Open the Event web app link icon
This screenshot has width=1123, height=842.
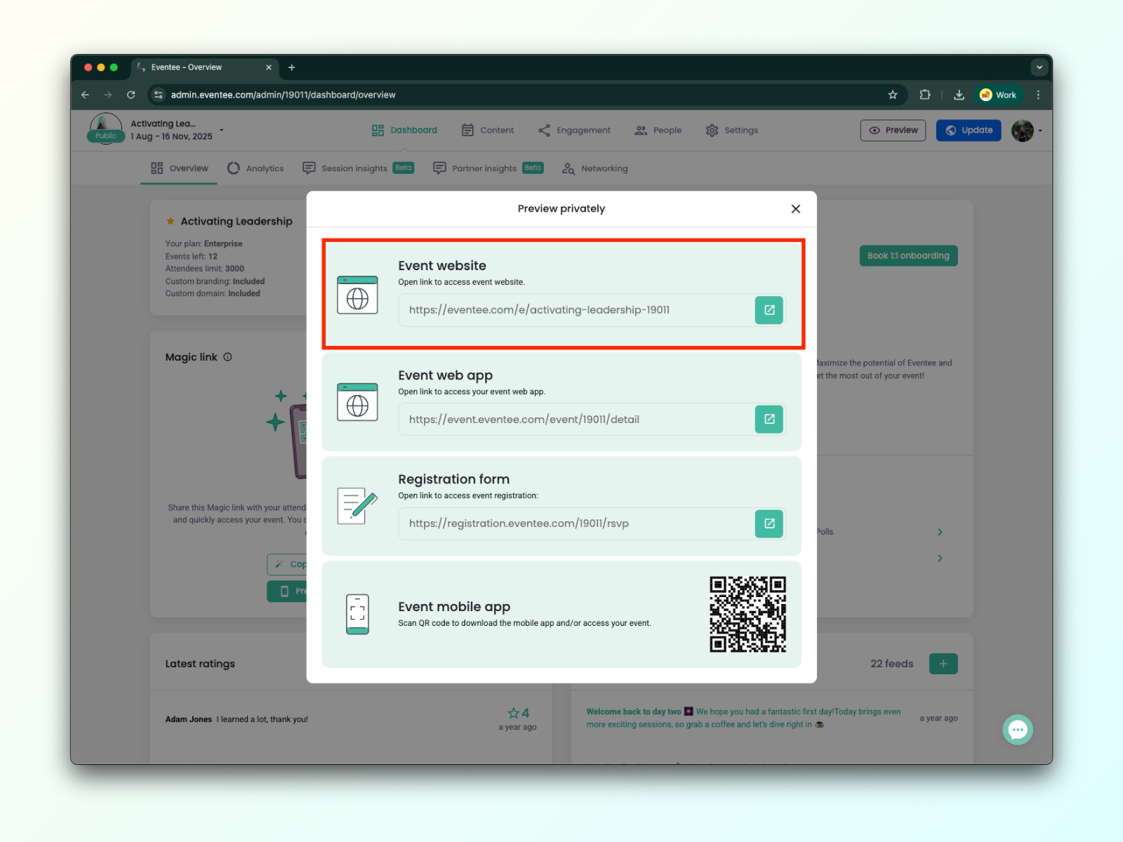769,420
